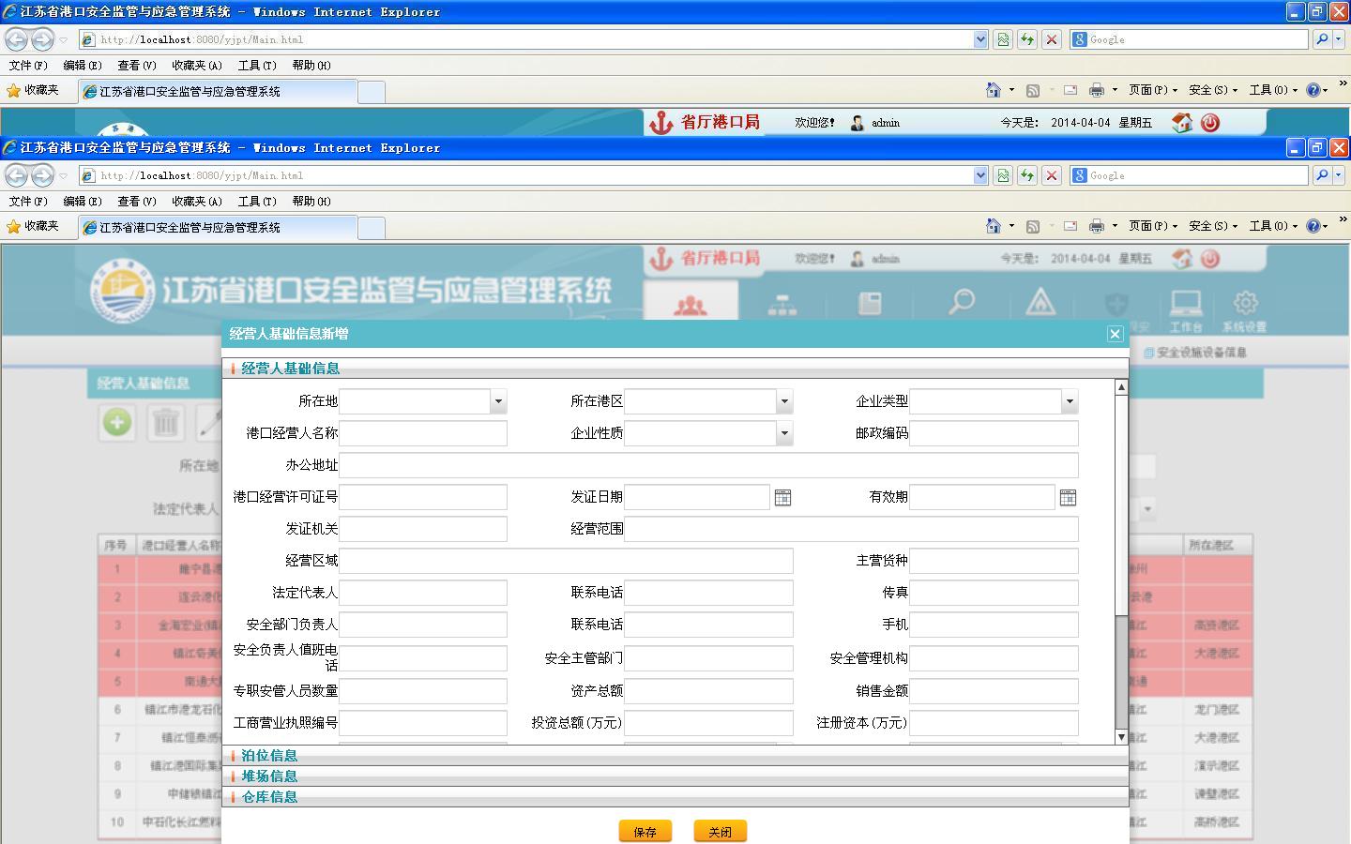Open the 查看(V) menu
1351x844 pixels.
point(136,202)
